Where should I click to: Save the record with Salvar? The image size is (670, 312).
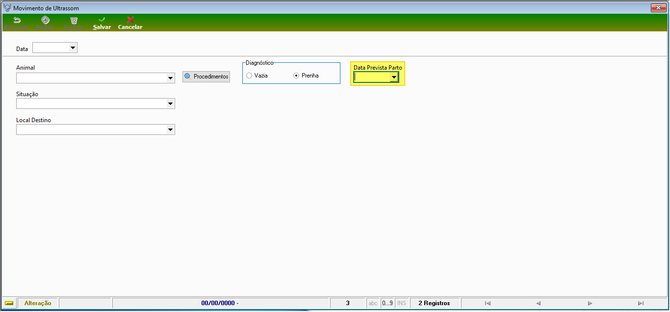click(102, 23)
